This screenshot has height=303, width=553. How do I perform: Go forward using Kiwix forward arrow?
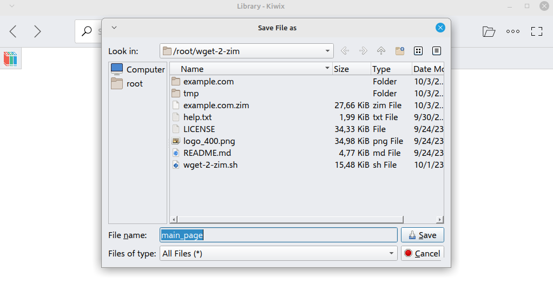[37, 31]
